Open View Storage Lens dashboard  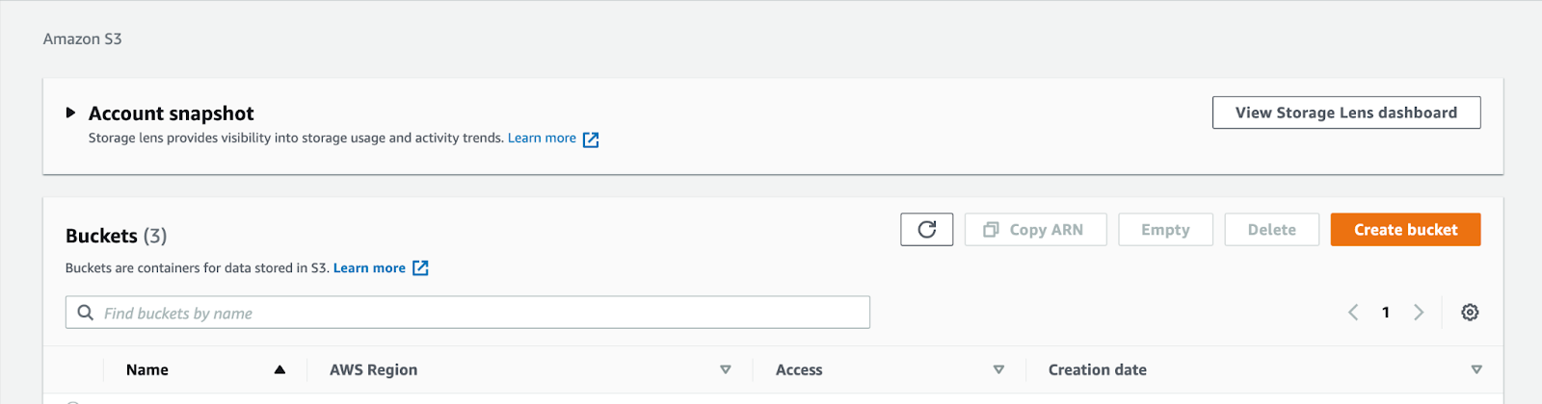[1346, 113]
